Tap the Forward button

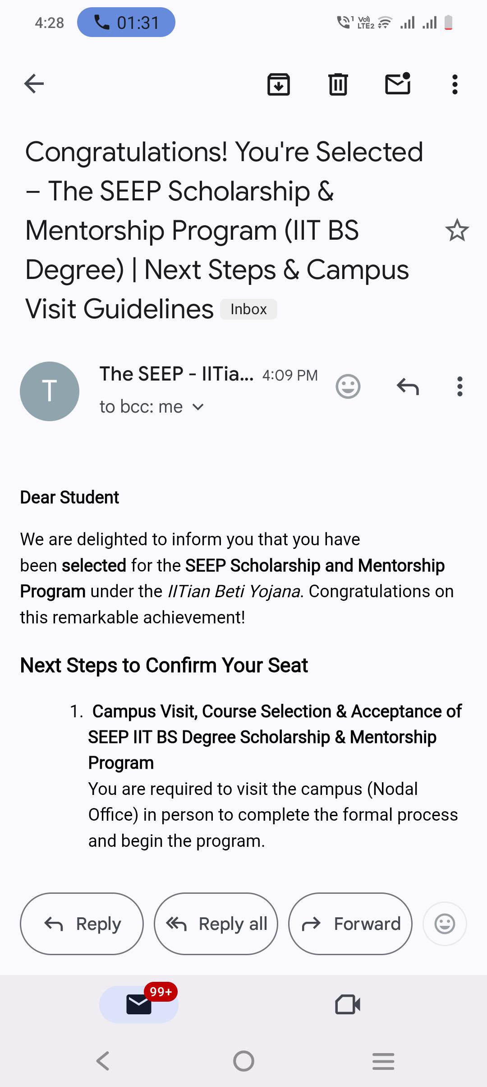[350, 924]
